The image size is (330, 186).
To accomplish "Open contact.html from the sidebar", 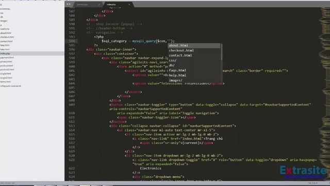I will 6,41.
